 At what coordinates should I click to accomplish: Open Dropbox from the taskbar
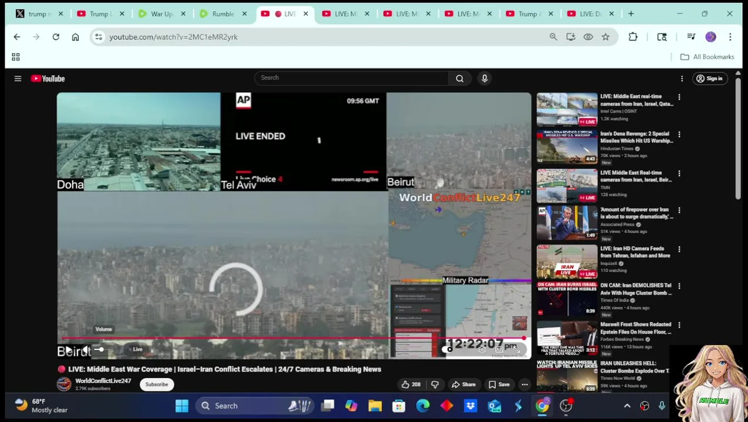coord(471,406)
